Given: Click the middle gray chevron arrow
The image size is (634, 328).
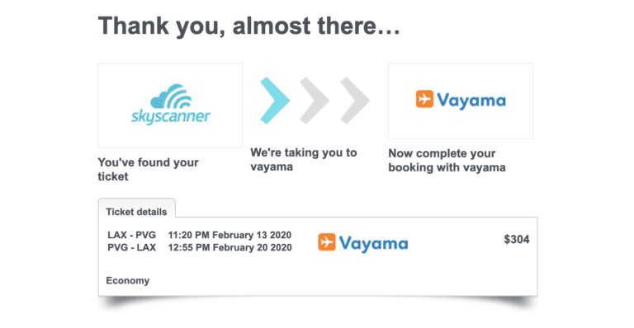Looking at the screenshot, I should 315,101.
